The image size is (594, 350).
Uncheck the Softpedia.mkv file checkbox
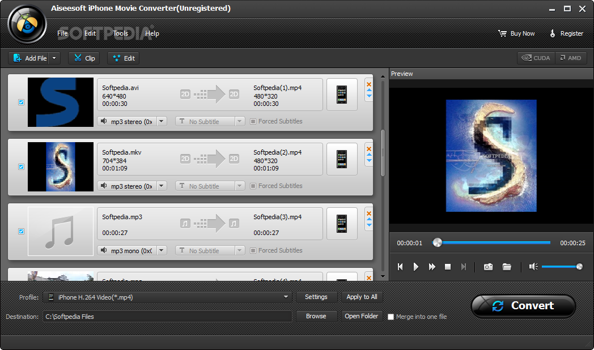pyautogui.click(x=21, y=167)
